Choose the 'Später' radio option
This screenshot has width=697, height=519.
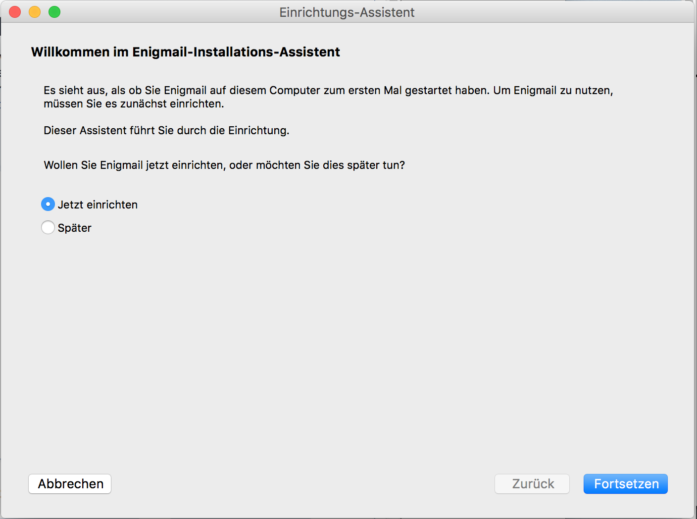48,227
